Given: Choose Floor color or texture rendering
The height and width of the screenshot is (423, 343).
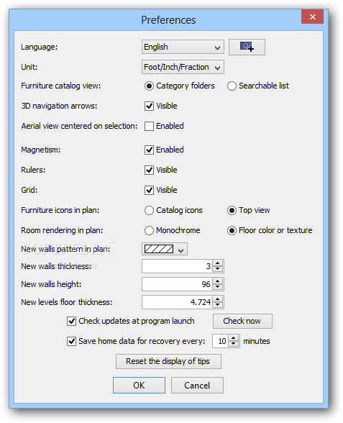Looking at the screenshot, I should 232,230.
